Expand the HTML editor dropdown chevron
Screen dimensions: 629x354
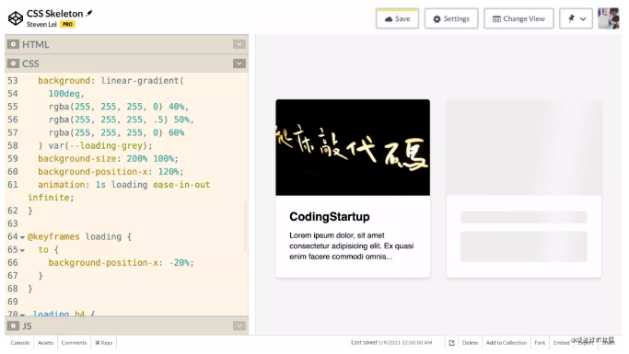(239, 44)
